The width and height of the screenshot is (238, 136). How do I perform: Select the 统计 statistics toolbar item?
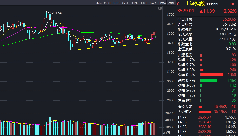125,3
